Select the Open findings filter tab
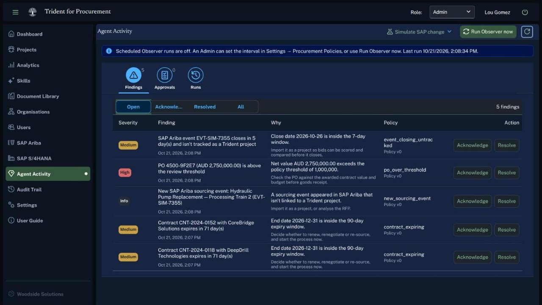 tap(133, 107)
